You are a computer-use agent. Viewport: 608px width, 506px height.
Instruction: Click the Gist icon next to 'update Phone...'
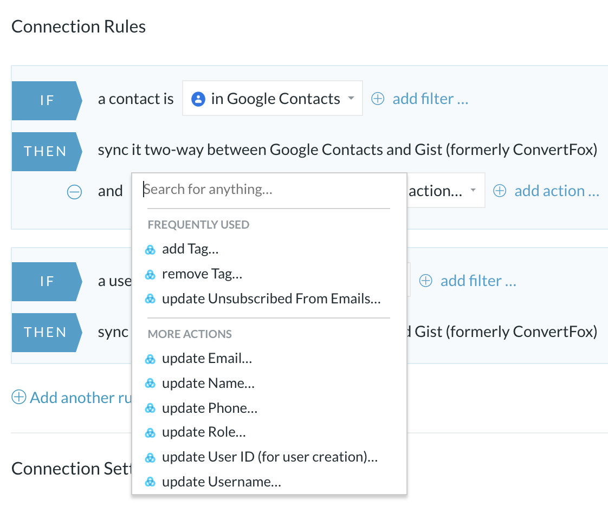[x=150, y=408]
